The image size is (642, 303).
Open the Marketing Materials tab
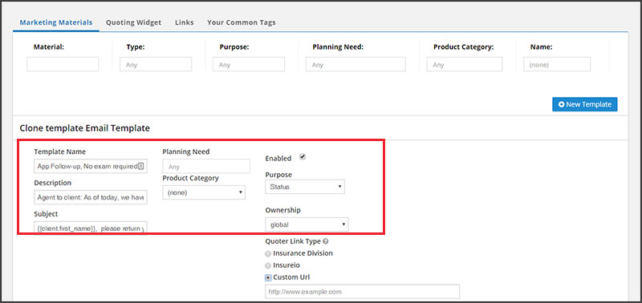pos(56,22)
